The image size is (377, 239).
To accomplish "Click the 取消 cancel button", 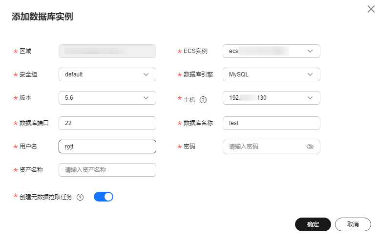I will click(353, 224).
